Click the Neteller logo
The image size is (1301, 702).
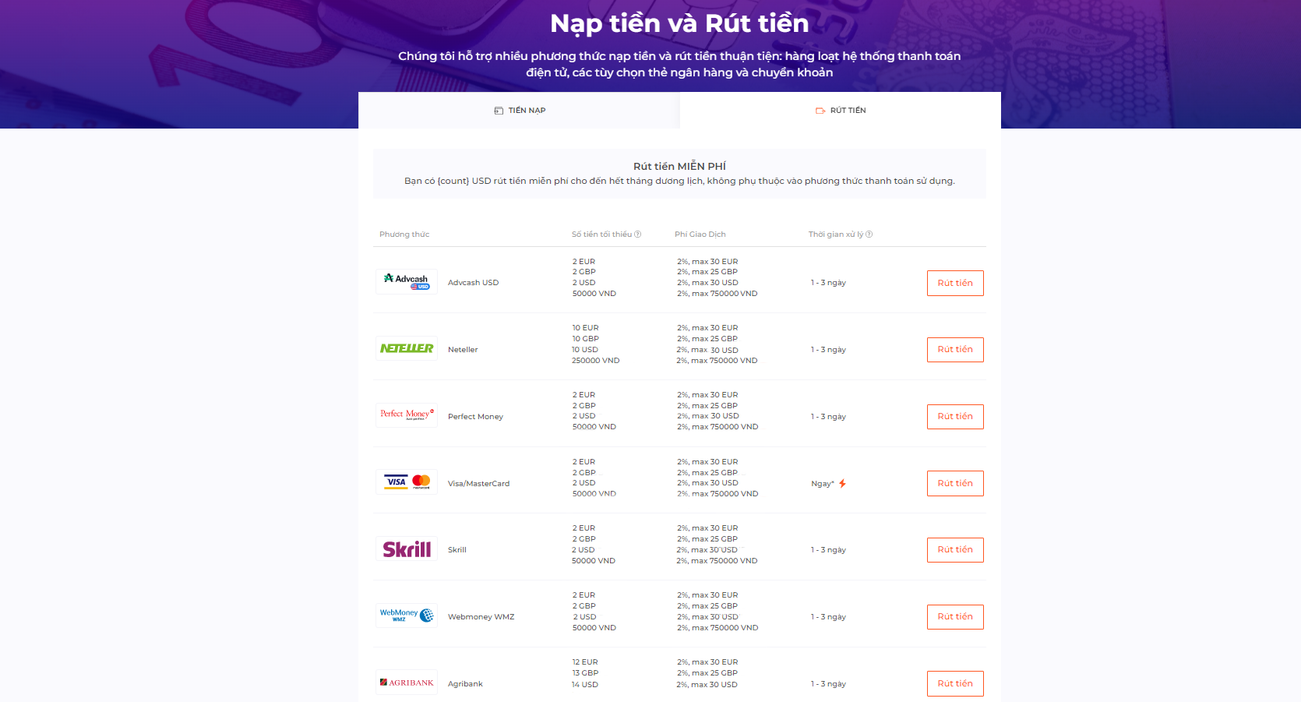(407, 349)
